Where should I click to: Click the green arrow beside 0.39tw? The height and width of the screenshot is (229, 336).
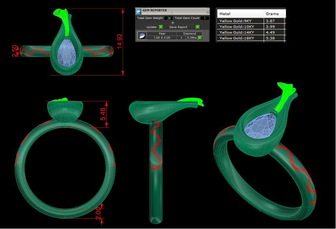tap(200, 38)
